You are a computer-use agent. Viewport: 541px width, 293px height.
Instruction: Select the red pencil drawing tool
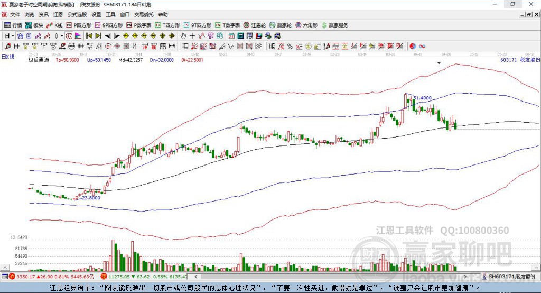point(7,46)
